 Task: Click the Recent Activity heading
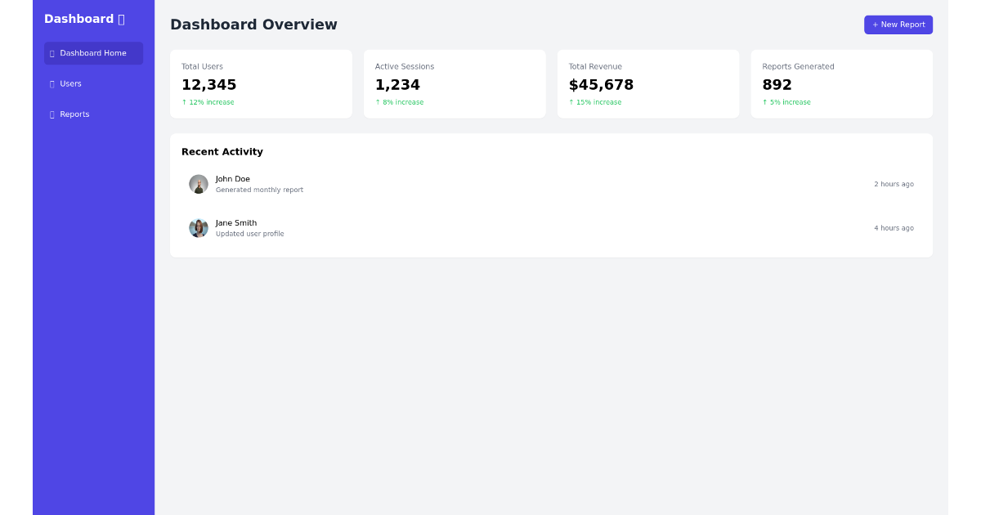[222, 152]
